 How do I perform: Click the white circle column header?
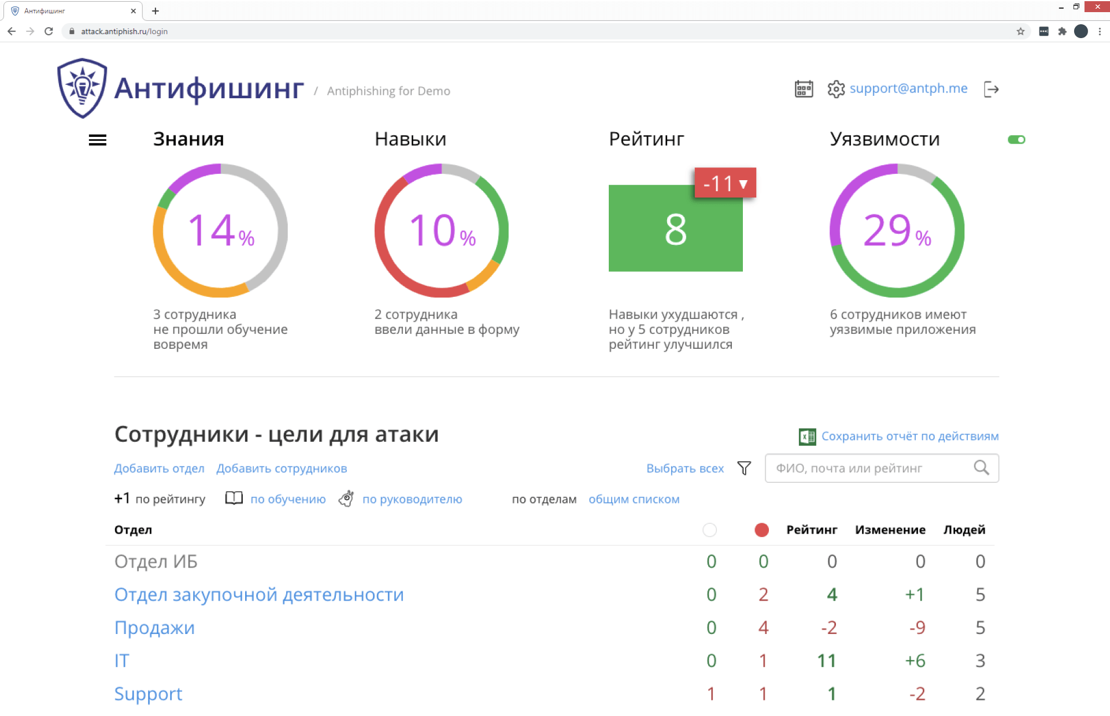point(709,530)
